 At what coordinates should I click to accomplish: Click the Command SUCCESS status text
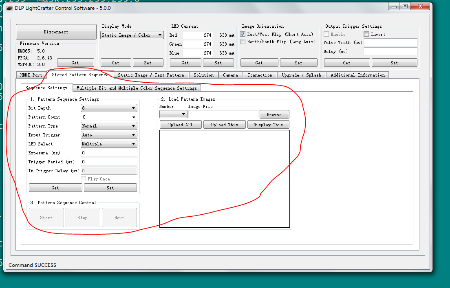[33, 265]
